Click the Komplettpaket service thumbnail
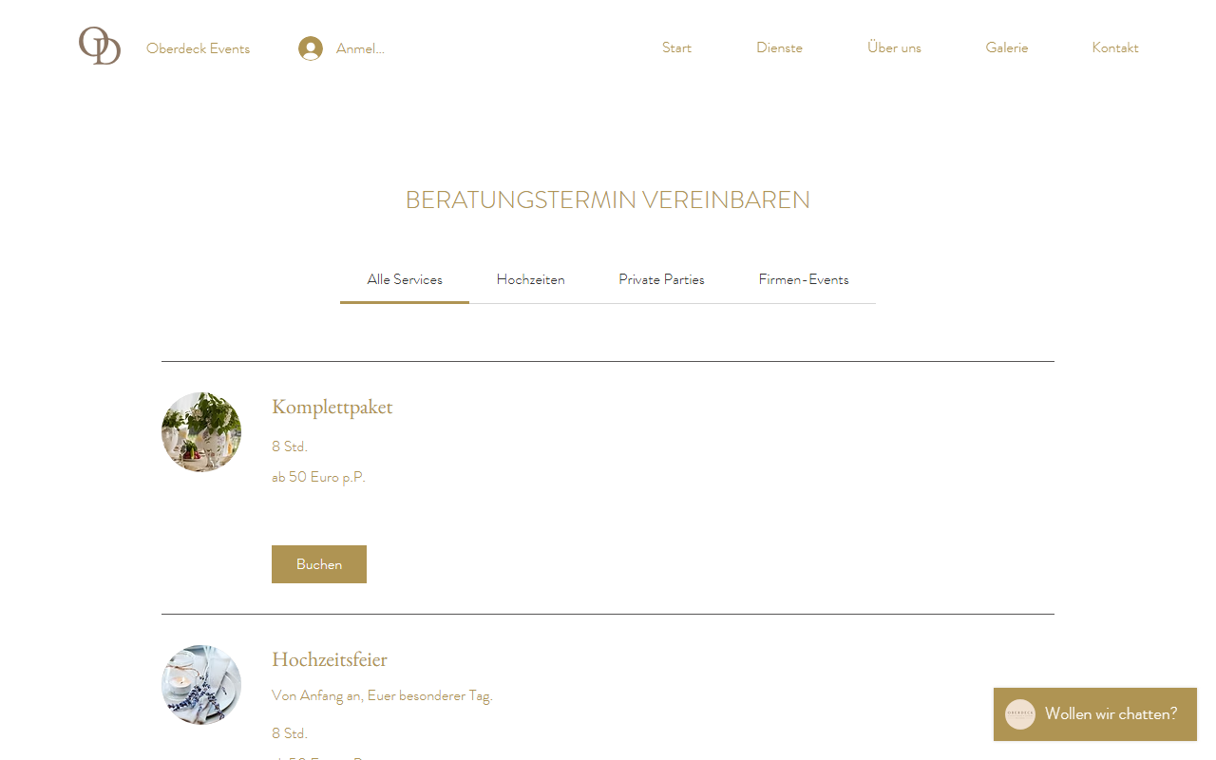This screenshot has width=1216, height=760. pyautogui.click(x=201, y=432)
